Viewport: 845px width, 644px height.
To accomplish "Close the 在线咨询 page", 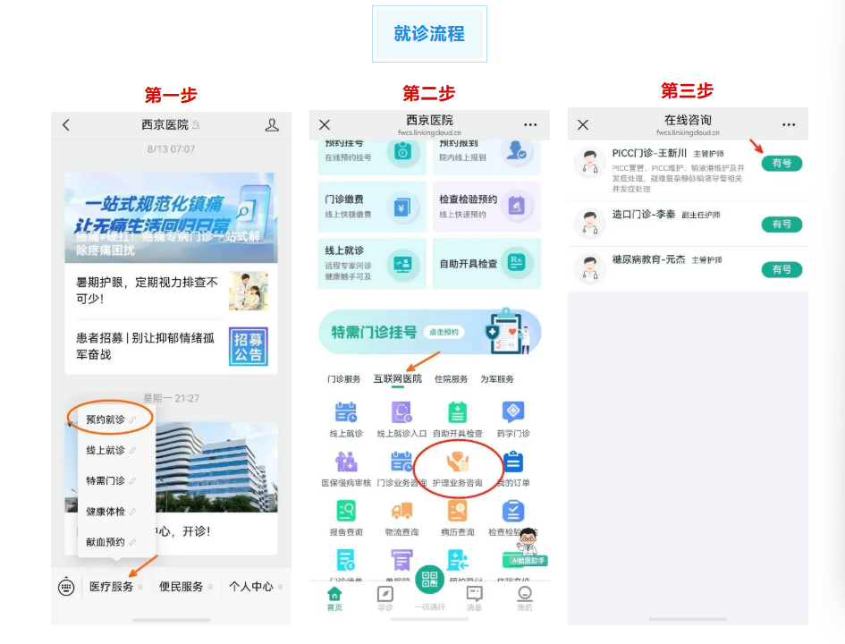I will [x=583, y=125].
